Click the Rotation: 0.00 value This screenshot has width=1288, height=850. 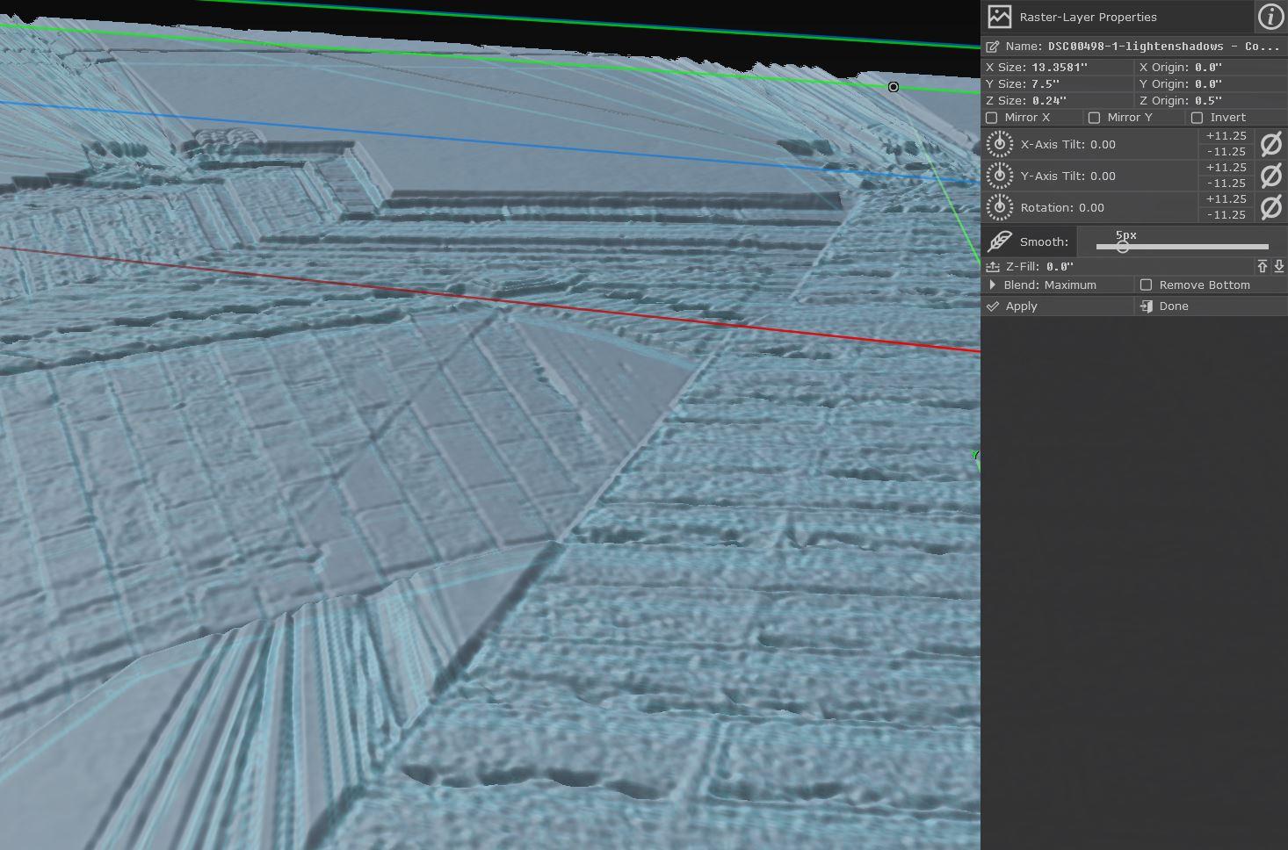(1062, 207)
